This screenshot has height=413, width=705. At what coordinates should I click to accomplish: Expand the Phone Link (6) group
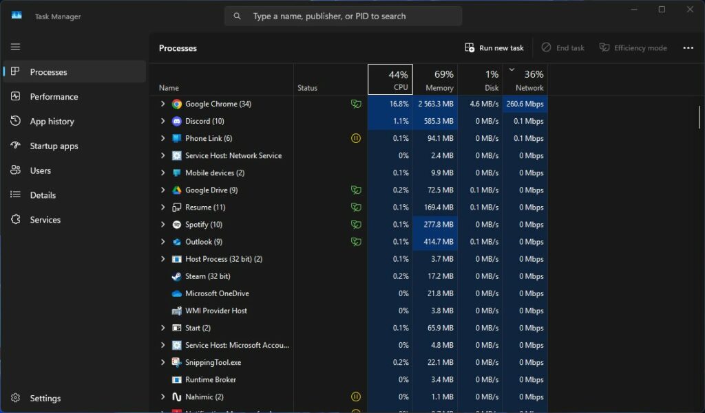point(162,138)
